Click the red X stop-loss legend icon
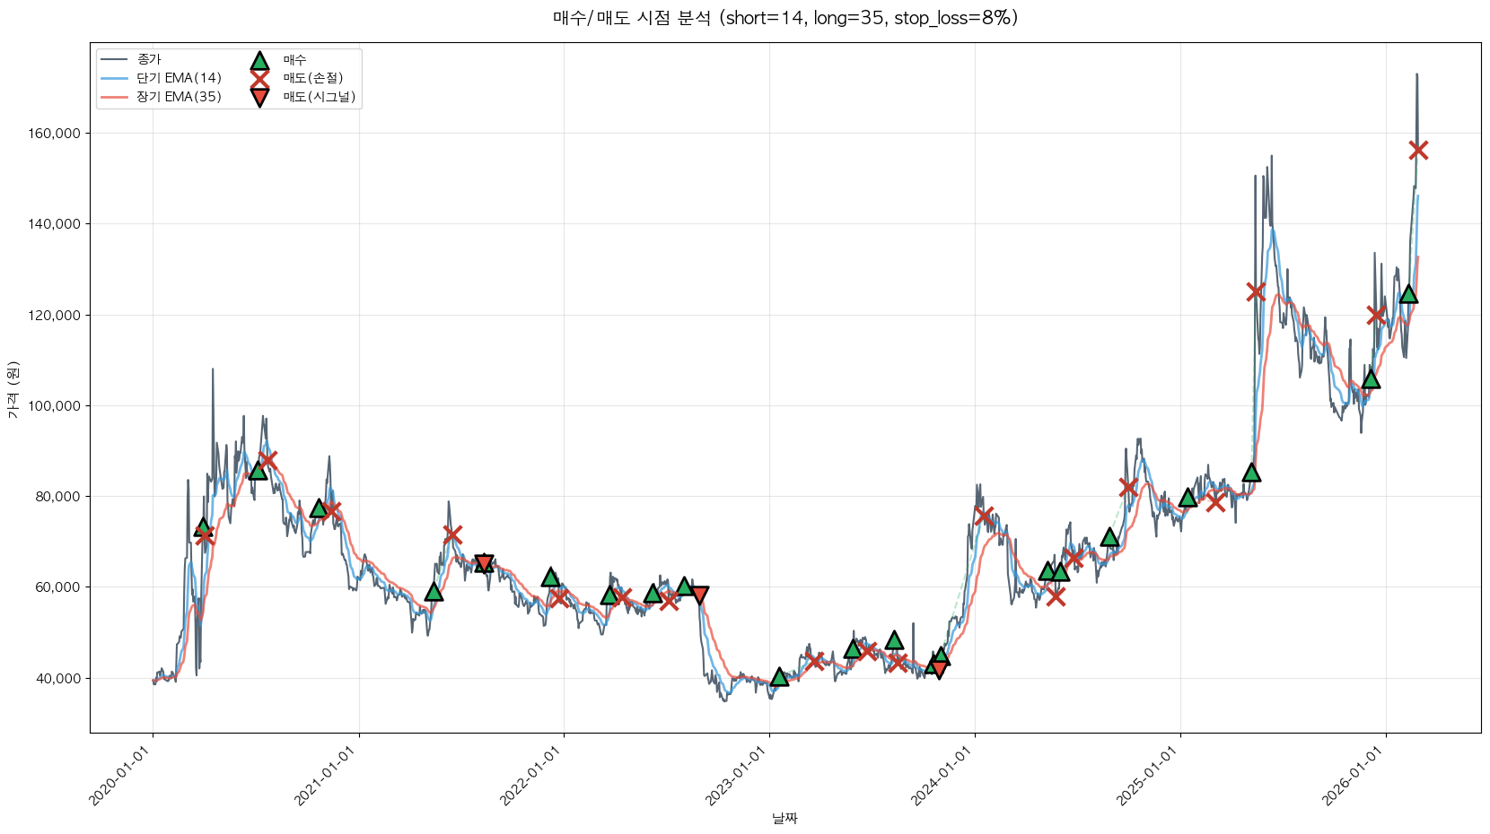1490x834 pixels. coord(259,79)
